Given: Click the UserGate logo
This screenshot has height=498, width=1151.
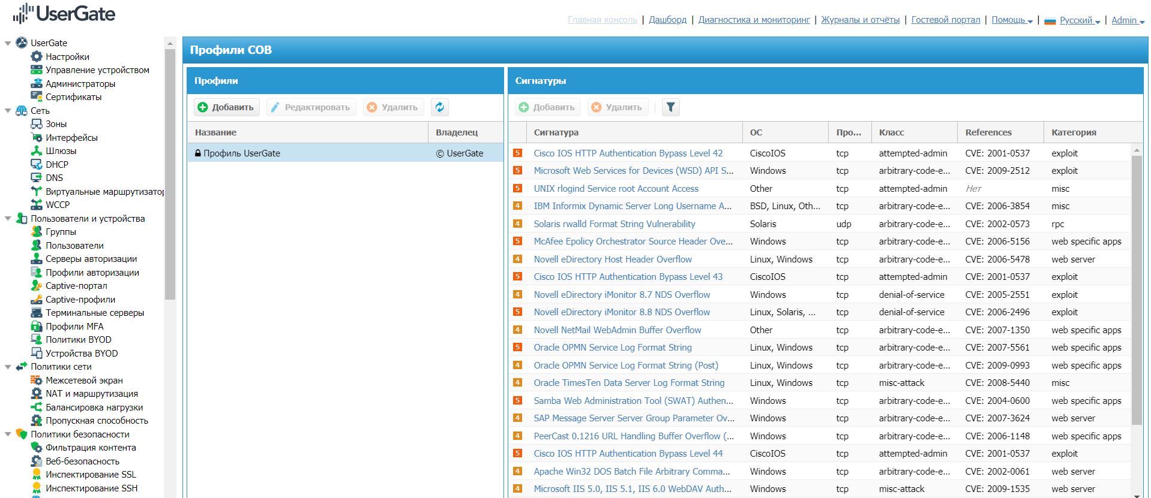Looking at the screenshot, I should tap(64, 14).
